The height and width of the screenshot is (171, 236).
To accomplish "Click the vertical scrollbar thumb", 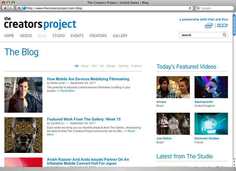I will tap(234, 25).
